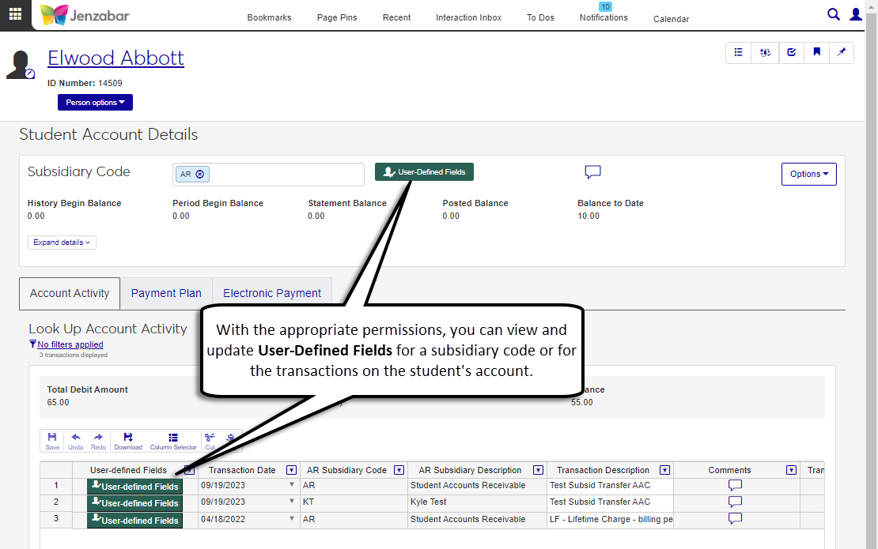Screen dimensions: 878x549
Task: Click the Undo arrow in grid toolbar
Action: 76,441
